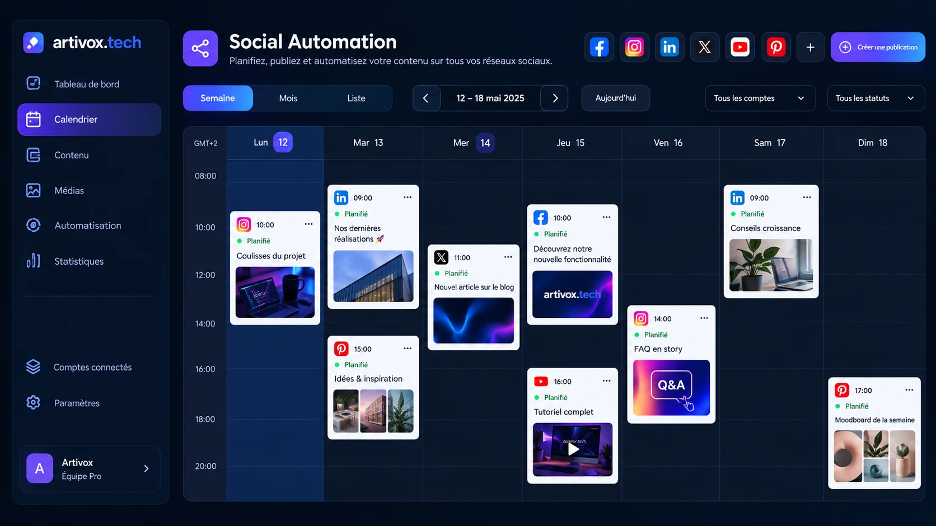
Task: Click the Artivox avatar letter A
Action: (x=40, y=468)
